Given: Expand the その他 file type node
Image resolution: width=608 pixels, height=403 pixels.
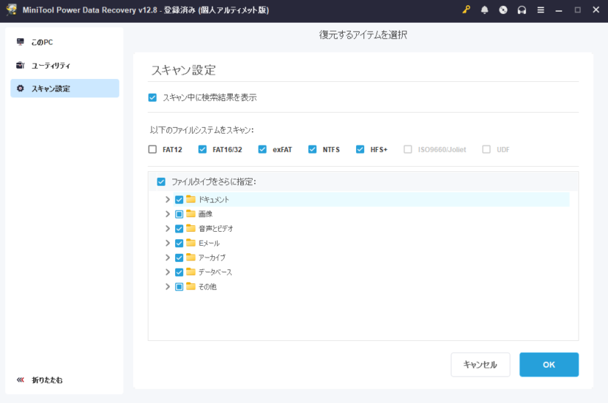Looking at the screenshot, I should click(168, 287).
